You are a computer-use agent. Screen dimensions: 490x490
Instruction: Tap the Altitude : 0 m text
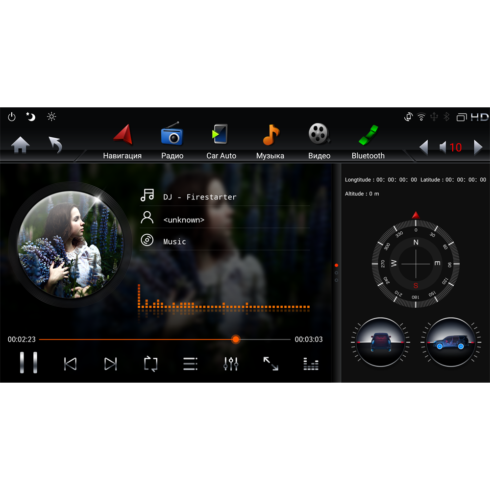click(362, 194)
